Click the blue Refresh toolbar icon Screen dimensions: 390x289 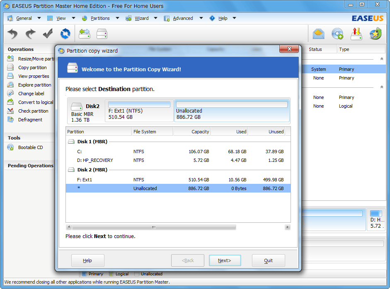tap(65, 34)
